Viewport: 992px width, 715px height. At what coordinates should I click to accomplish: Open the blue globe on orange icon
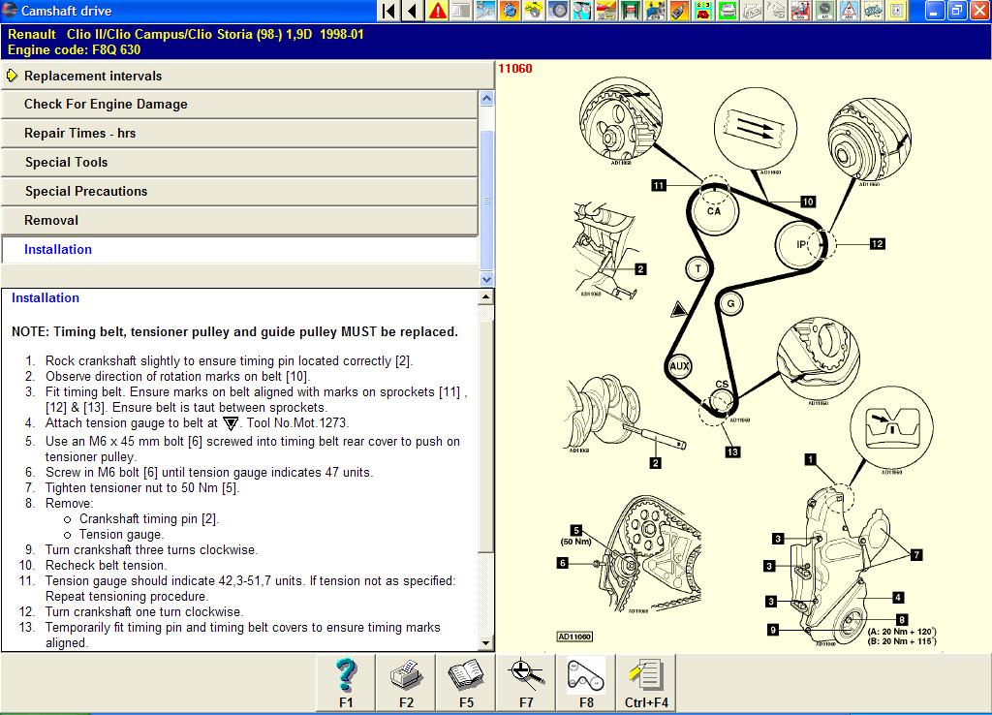point(510,11)
